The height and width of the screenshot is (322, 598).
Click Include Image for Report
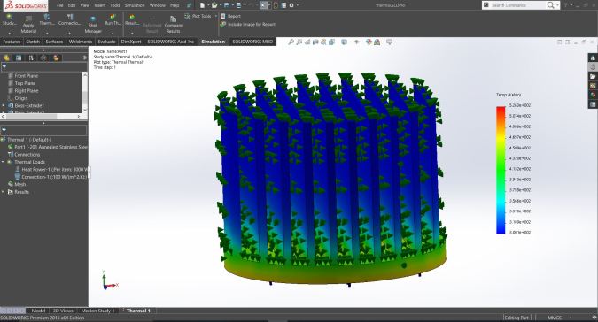tap(248, 25)
